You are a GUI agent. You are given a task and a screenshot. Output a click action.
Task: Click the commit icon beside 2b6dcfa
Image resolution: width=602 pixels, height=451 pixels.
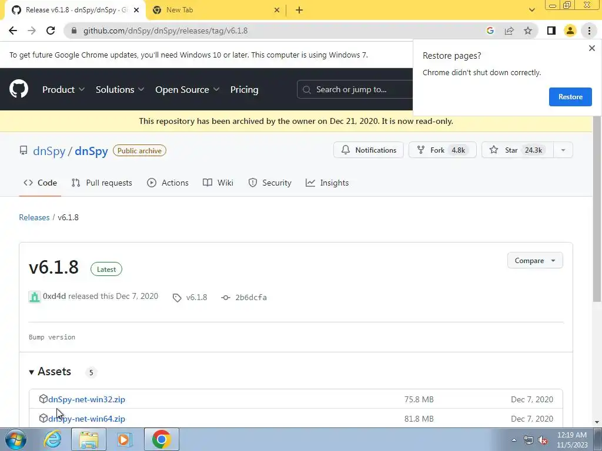[226, 298]
